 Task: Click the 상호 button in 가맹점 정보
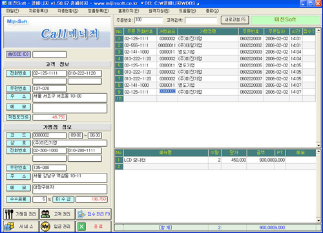[x=18, y=143]
